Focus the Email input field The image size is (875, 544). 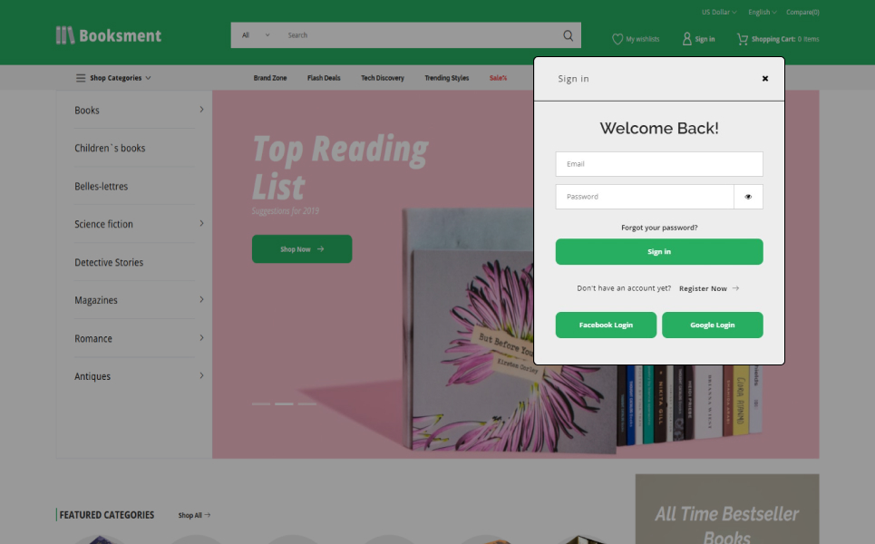659,164
